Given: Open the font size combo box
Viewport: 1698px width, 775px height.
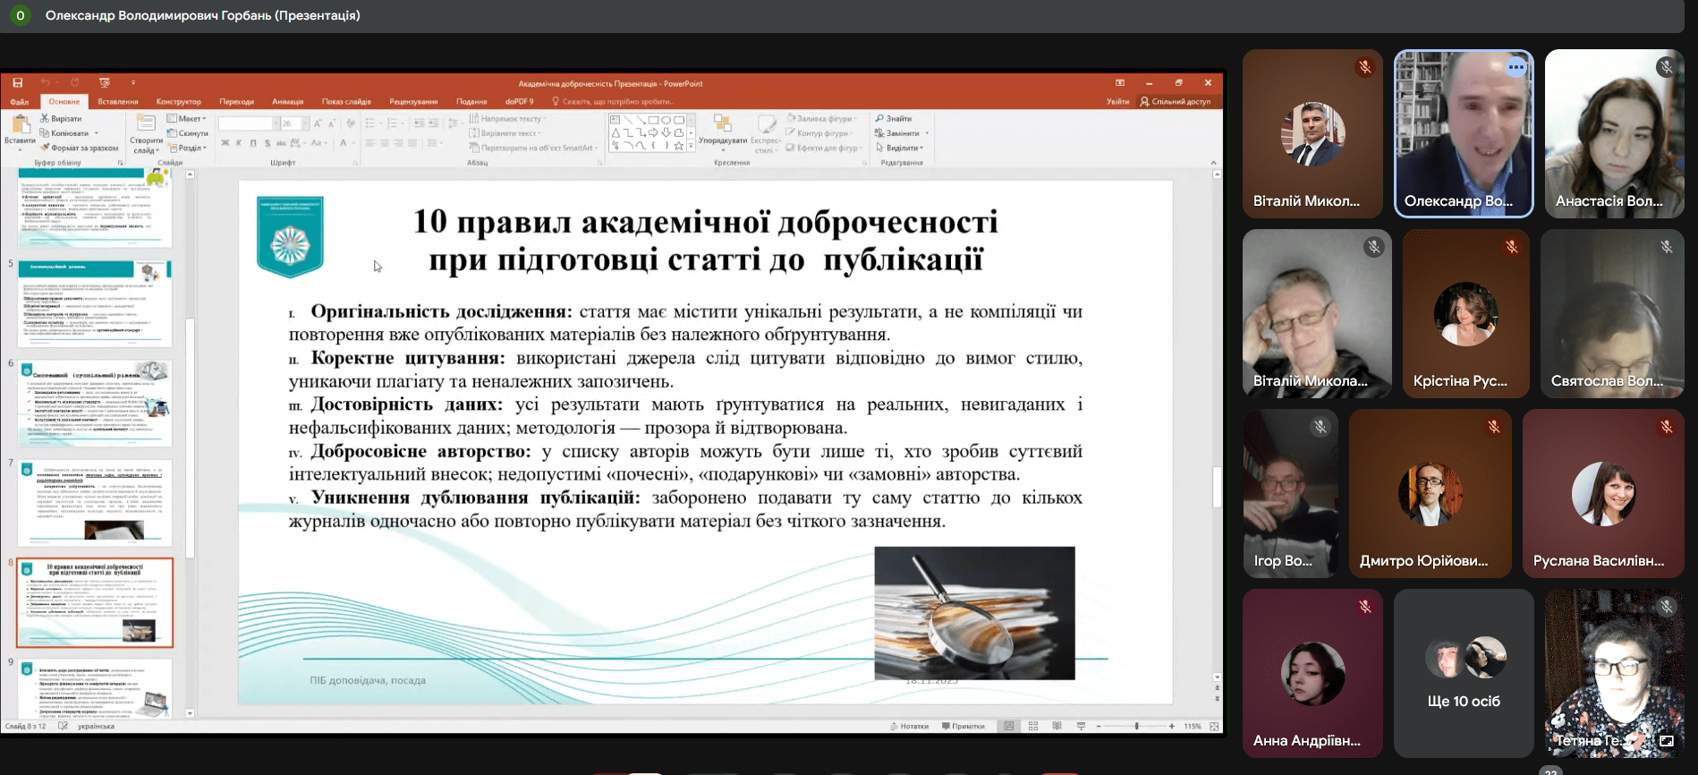Looking at the screenshot, I should point(292,123).
